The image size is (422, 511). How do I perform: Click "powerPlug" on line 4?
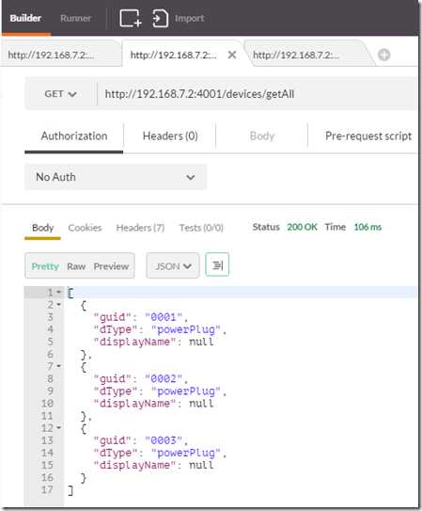(x=186, y=329)
